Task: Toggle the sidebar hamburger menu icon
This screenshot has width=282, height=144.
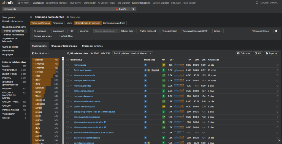Action: tap(31, 17)
